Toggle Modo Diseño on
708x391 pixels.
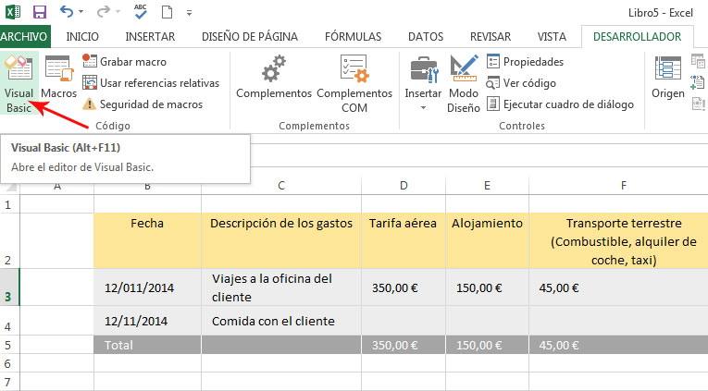pyautogui.click(x=464, y=84)
